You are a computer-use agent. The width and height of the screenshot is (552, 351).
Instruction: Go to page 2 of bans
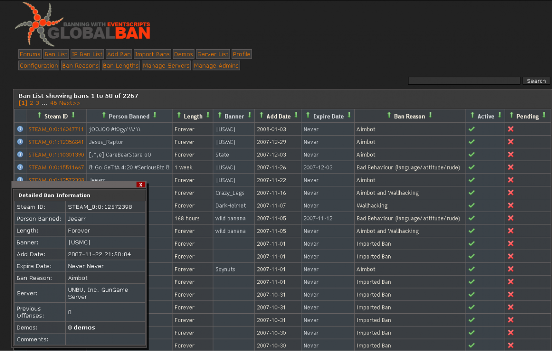[x=32, y=103]
